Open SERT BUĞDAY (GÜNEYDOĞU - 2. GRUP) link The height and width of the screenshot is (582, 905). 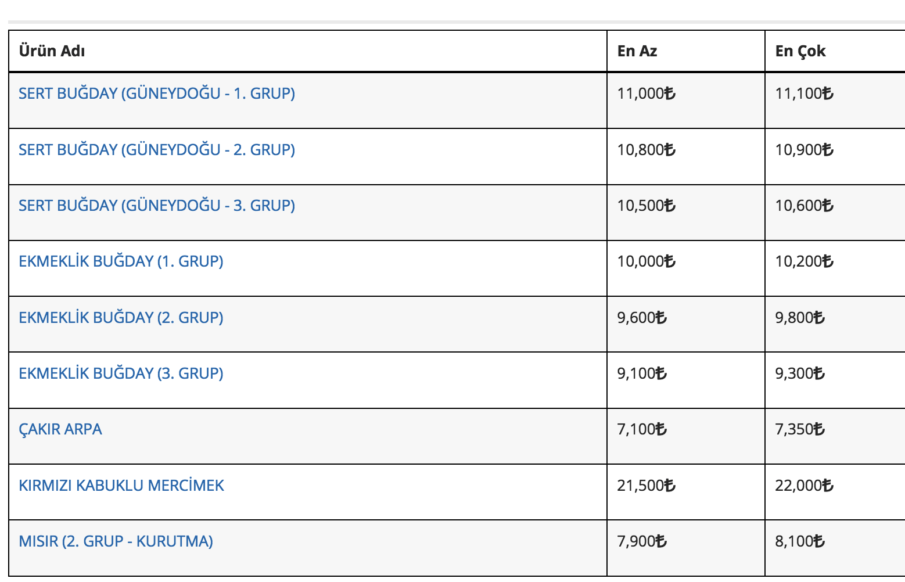click(157, 150)
